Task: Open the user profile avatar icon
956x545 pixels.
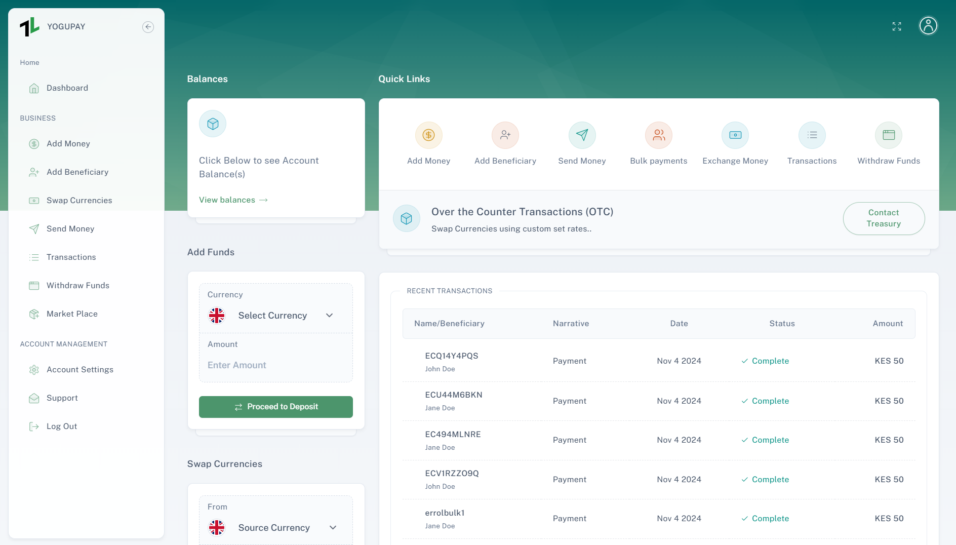Action: [928, 26]
